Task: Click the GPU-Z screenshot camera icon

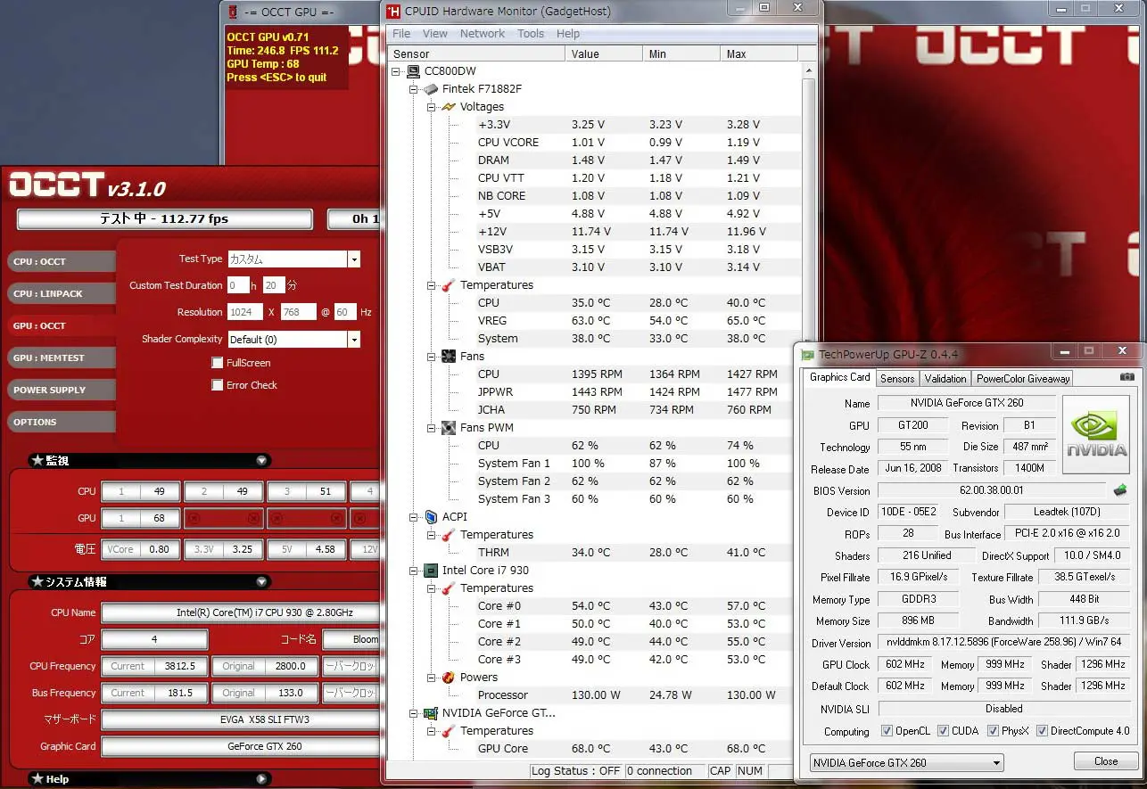Action: point(1127,377)
